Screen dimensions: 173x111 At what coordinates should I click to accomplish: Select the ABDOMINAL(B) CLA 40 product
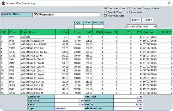38,67
